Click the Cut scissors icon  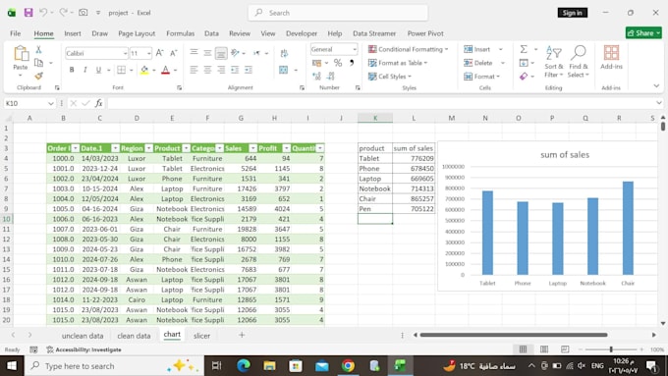[38, 49]
